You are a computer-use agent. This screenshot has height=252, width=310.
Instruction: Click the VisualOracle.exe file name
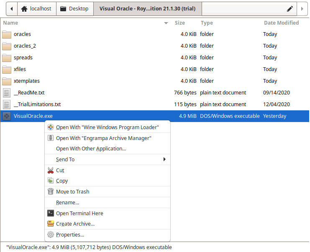33,116
